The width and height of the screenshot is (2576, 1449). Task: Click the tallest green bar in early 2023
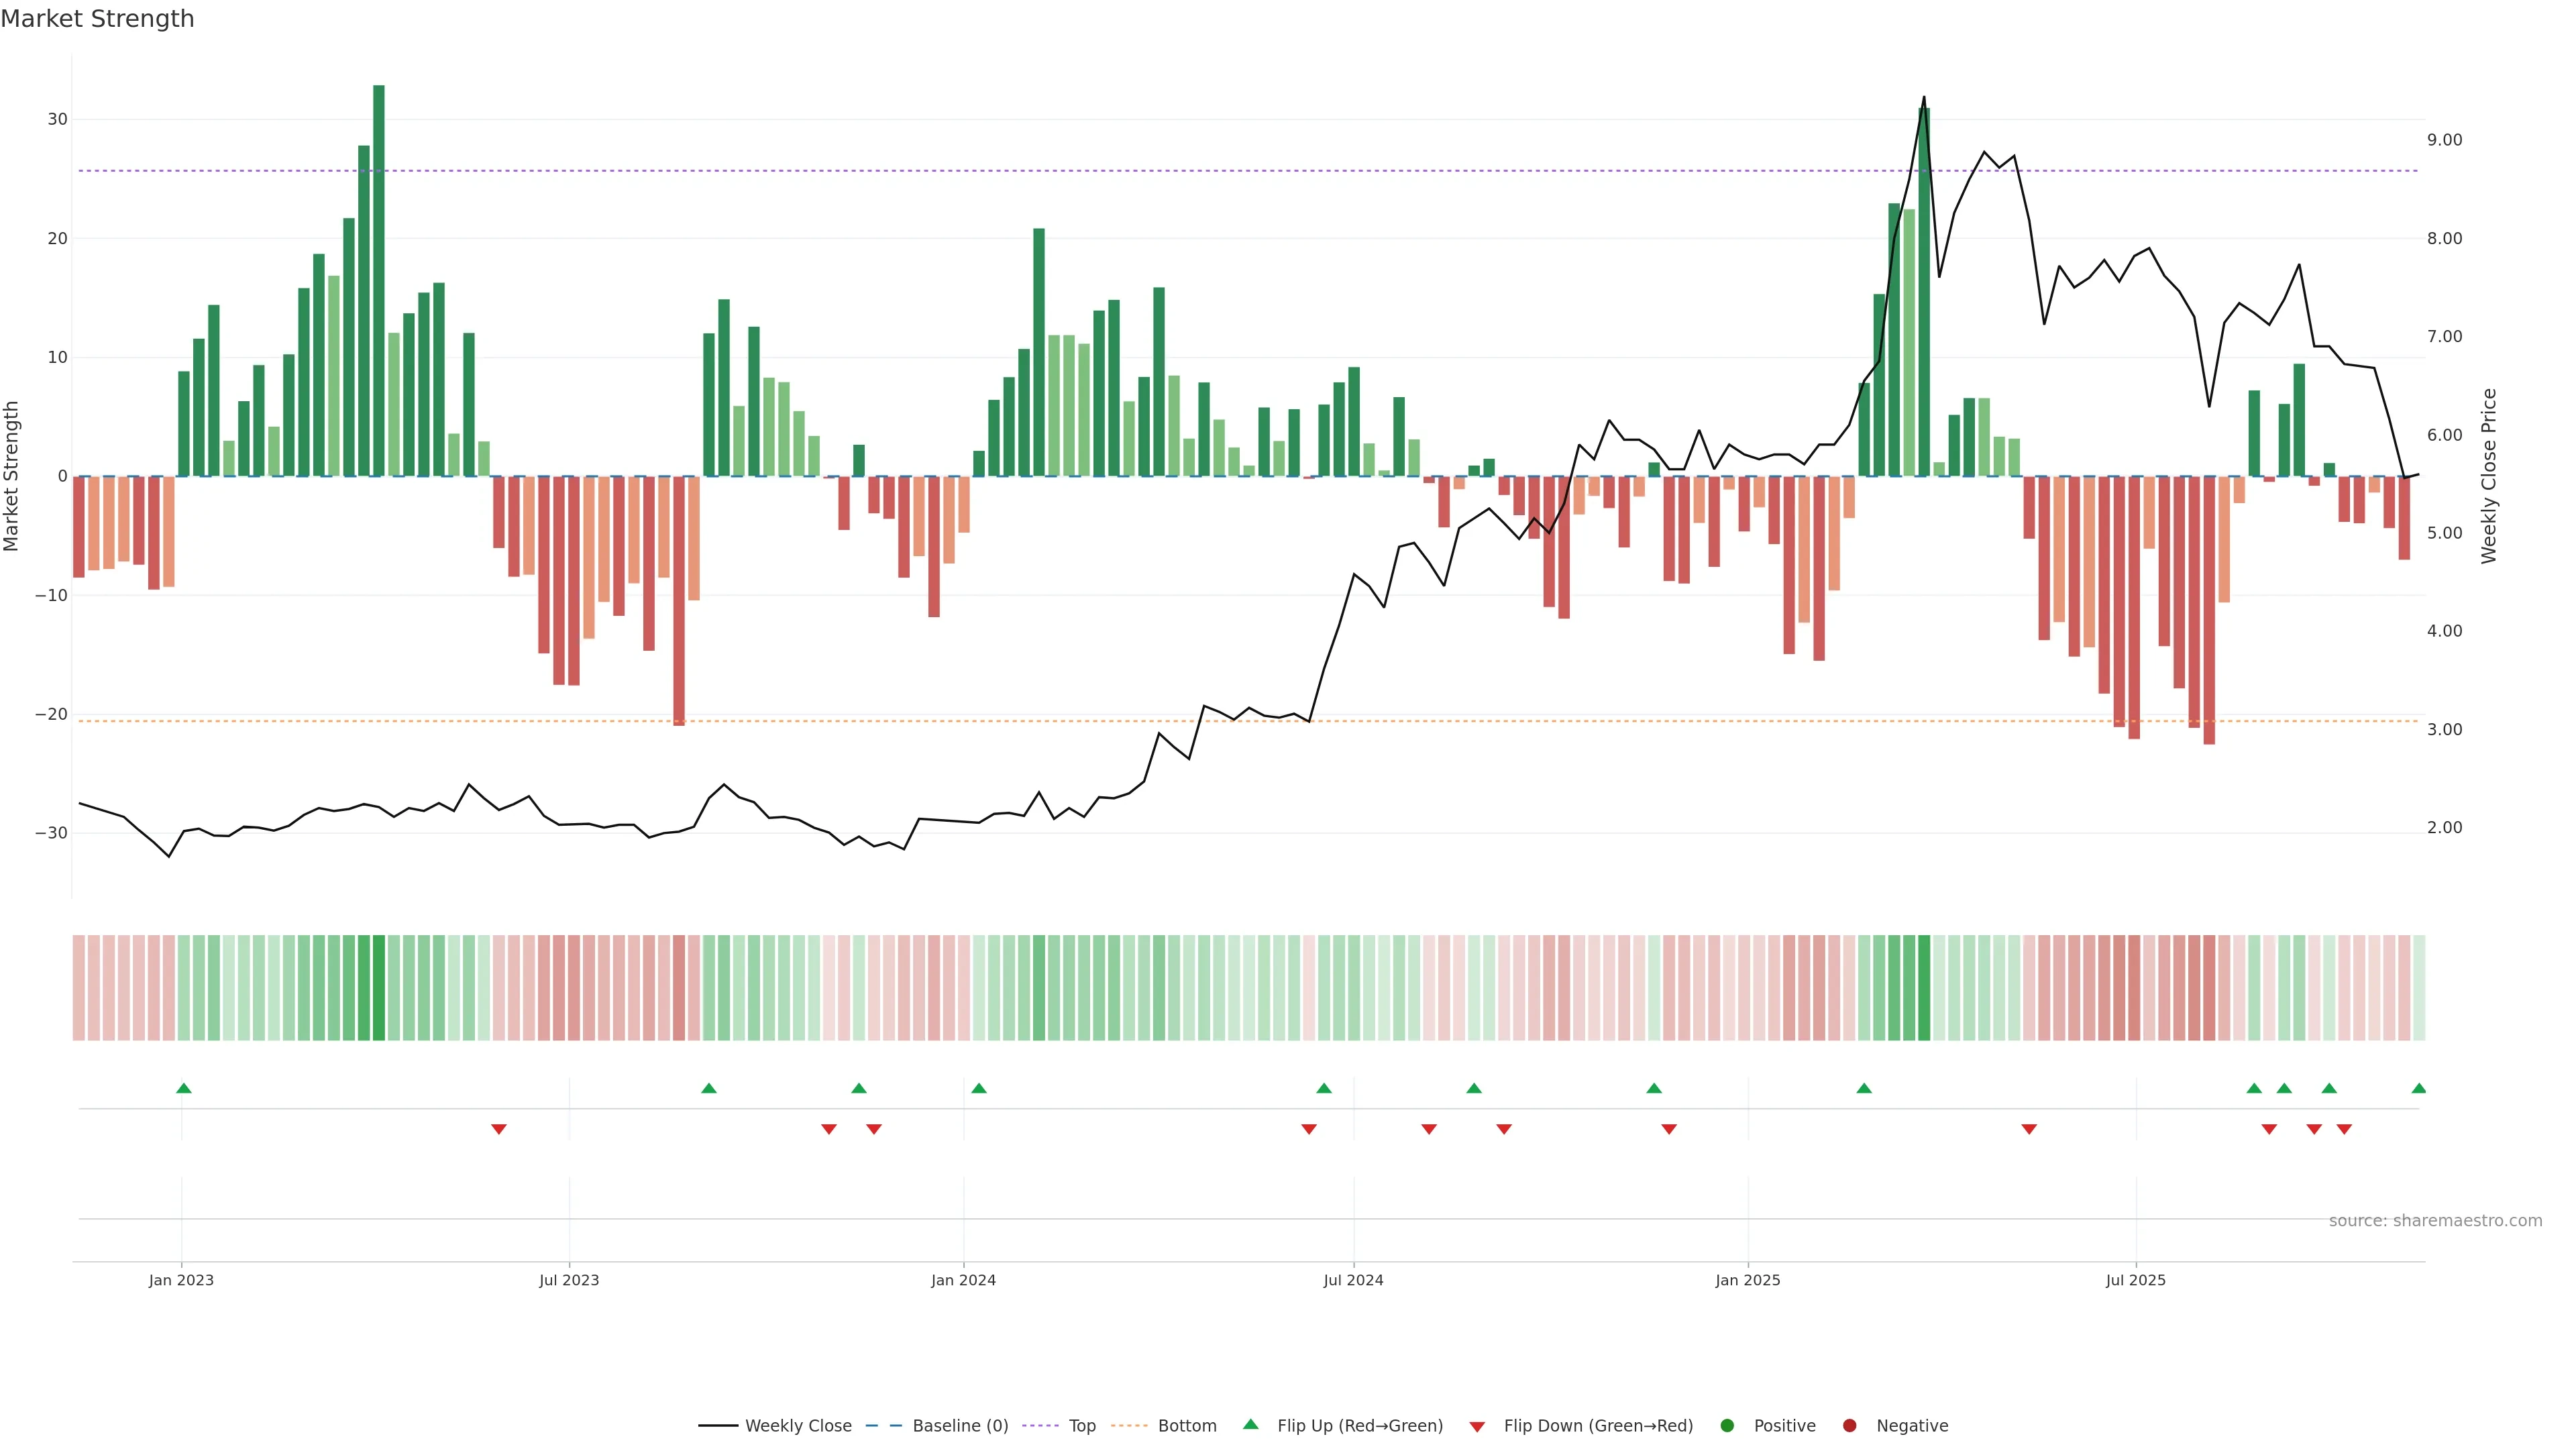(379, 280)
